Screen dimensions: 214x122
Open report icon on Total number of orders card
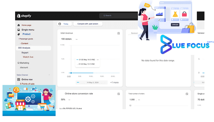(x=187, y=94)
